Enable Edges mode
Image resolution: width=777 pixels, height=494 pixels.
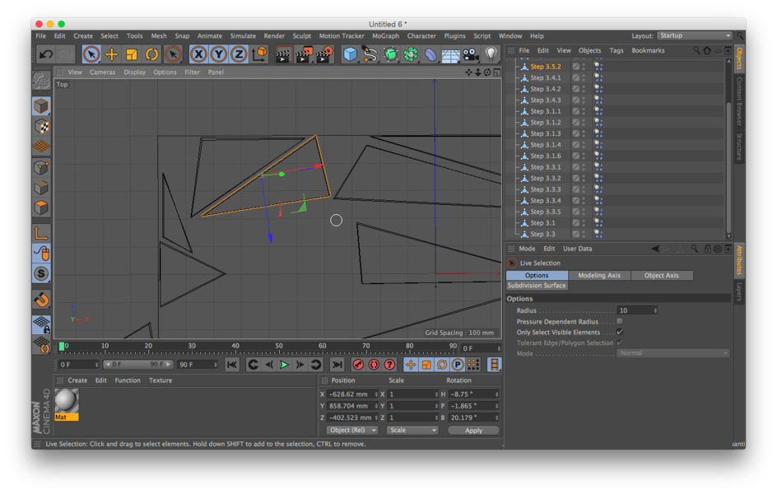coord(42,187)
